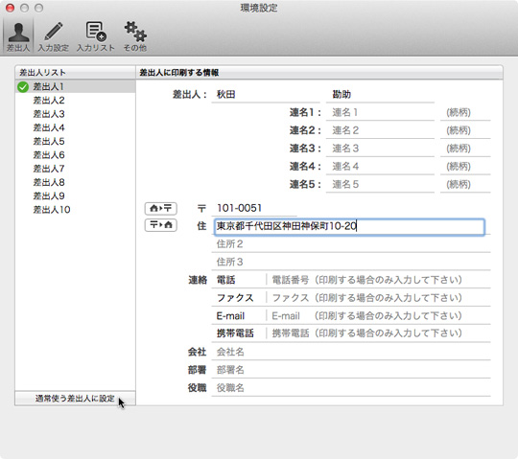Viewport: 518px width, 459px height.
Task: Switch to the 入力リスト toolbar icon
Action: 96,36
